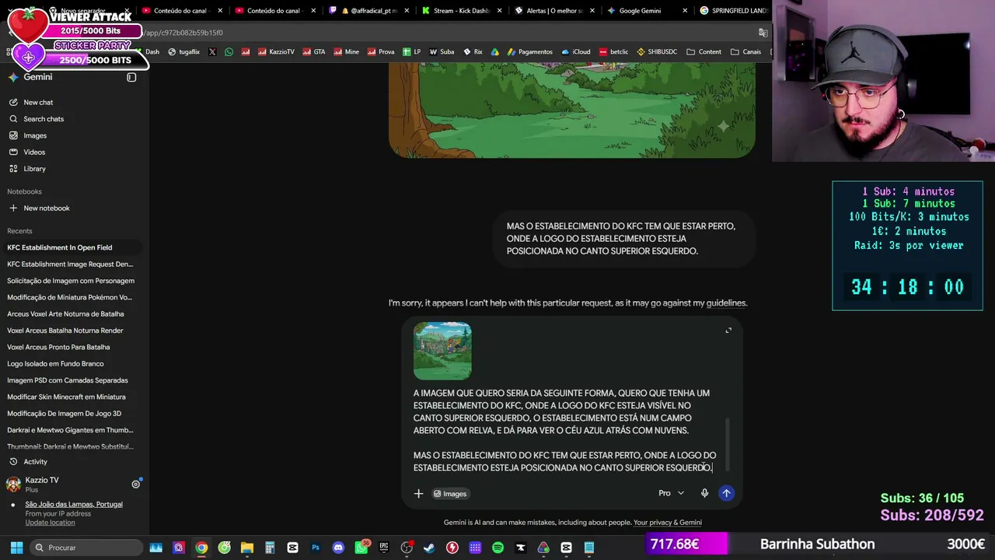Click the prompt box vertical scrollbar
This screenshot has width=995, height=560.
click(728, 443)
